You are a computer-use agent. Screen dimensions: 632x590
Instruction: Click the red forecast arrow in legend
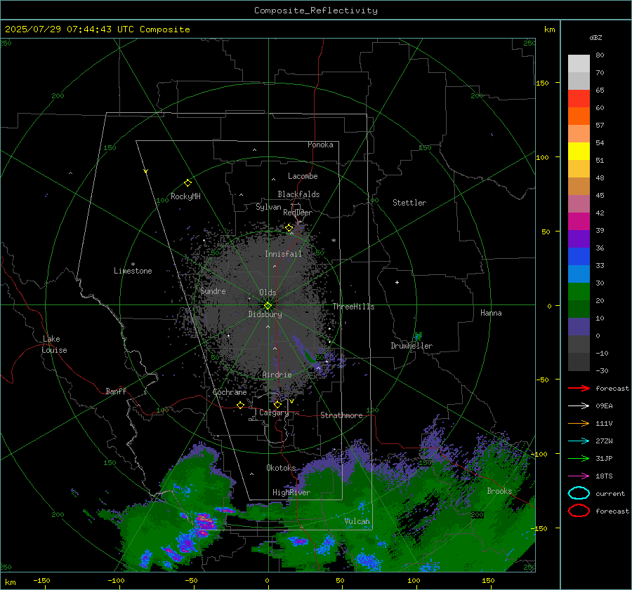point(579,388)
